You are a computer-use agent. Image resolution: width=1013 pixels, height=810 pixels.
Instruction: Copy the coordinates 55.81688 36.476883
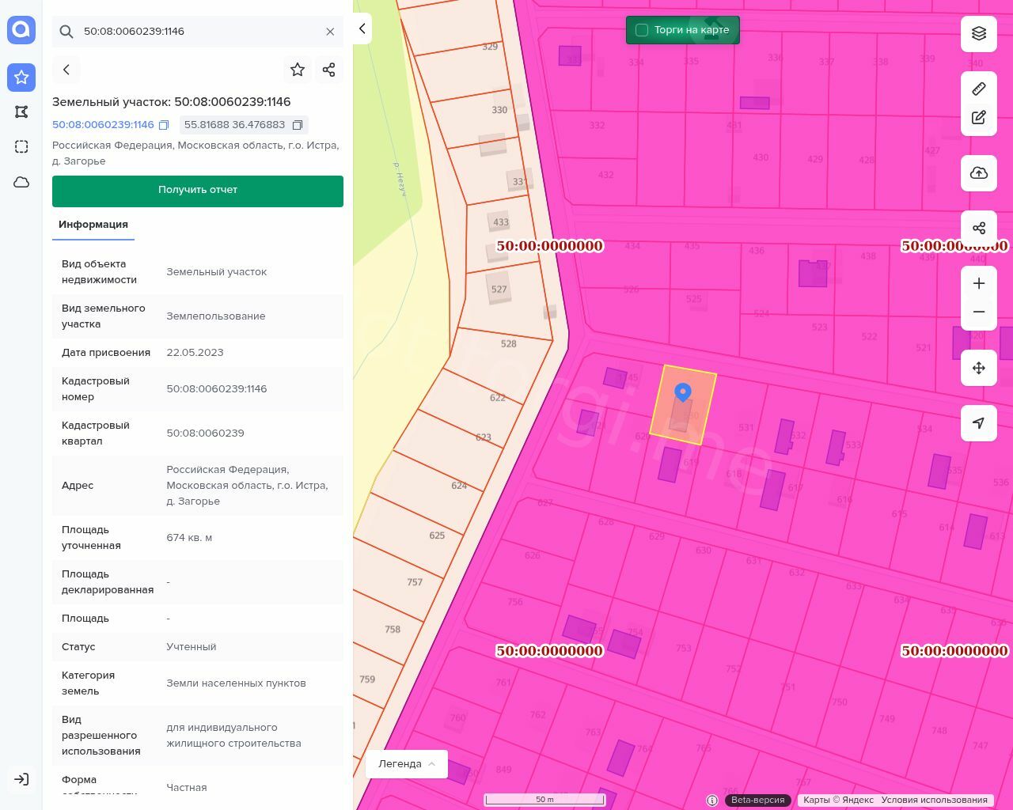tap(298, 125)
